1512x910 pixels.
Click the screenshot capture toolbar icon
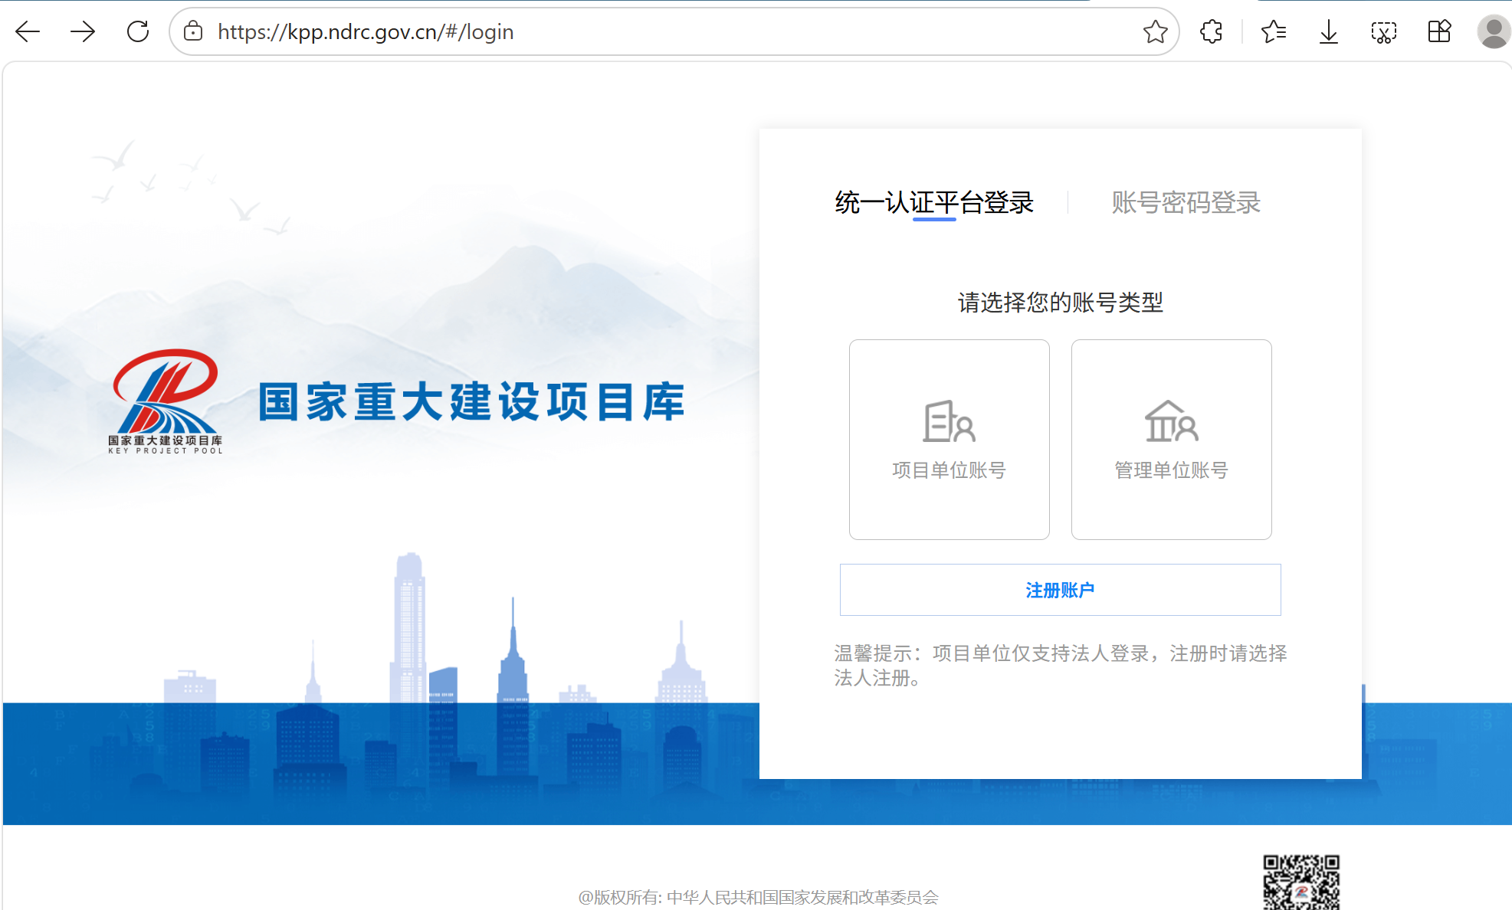(1384, 31)
